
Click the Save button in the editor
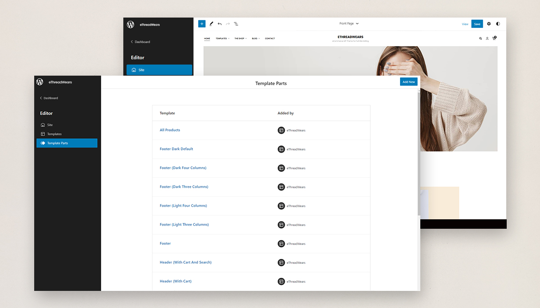(477, 24)
